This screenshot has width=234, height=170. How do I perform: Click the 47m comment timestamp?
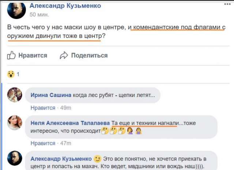(x=65, y=144)
